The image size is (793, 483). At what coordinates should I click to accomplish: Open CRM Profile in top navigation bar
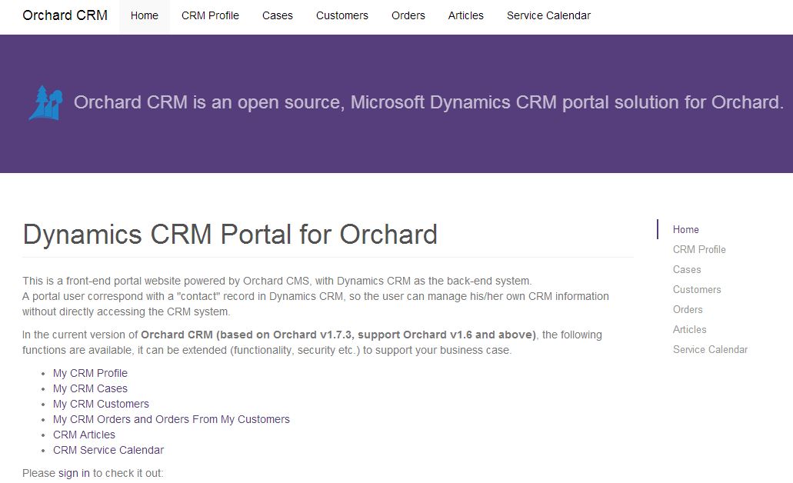[210, 15]
